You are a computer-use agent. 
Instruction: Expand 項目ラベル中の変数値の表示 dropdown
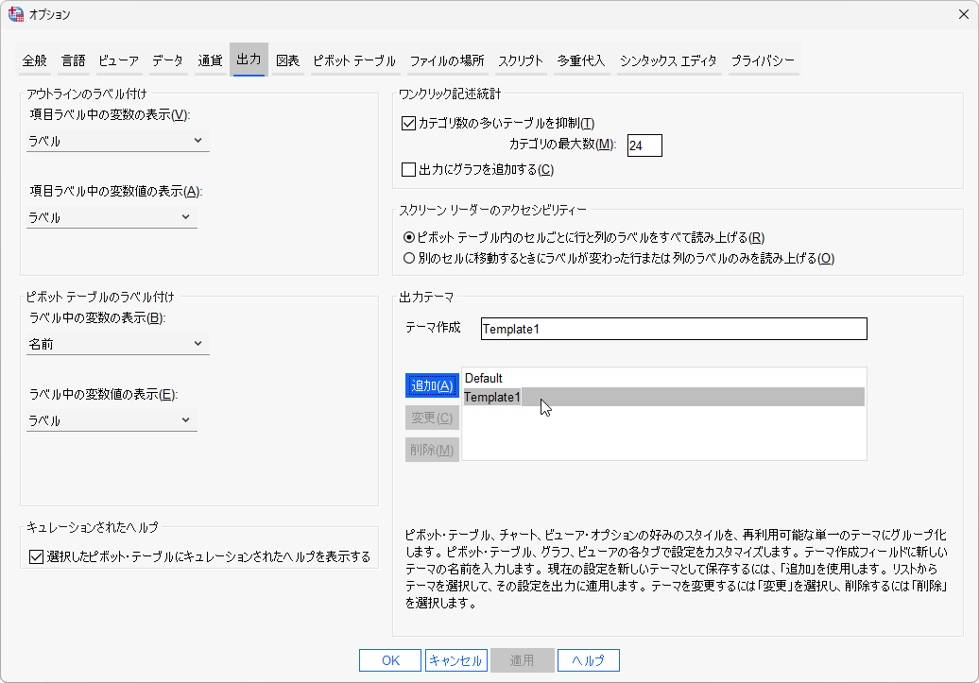tap(112, 217)
